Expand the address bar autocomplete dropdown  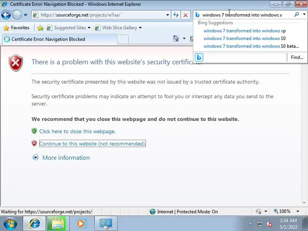click(x=167, y=15)
